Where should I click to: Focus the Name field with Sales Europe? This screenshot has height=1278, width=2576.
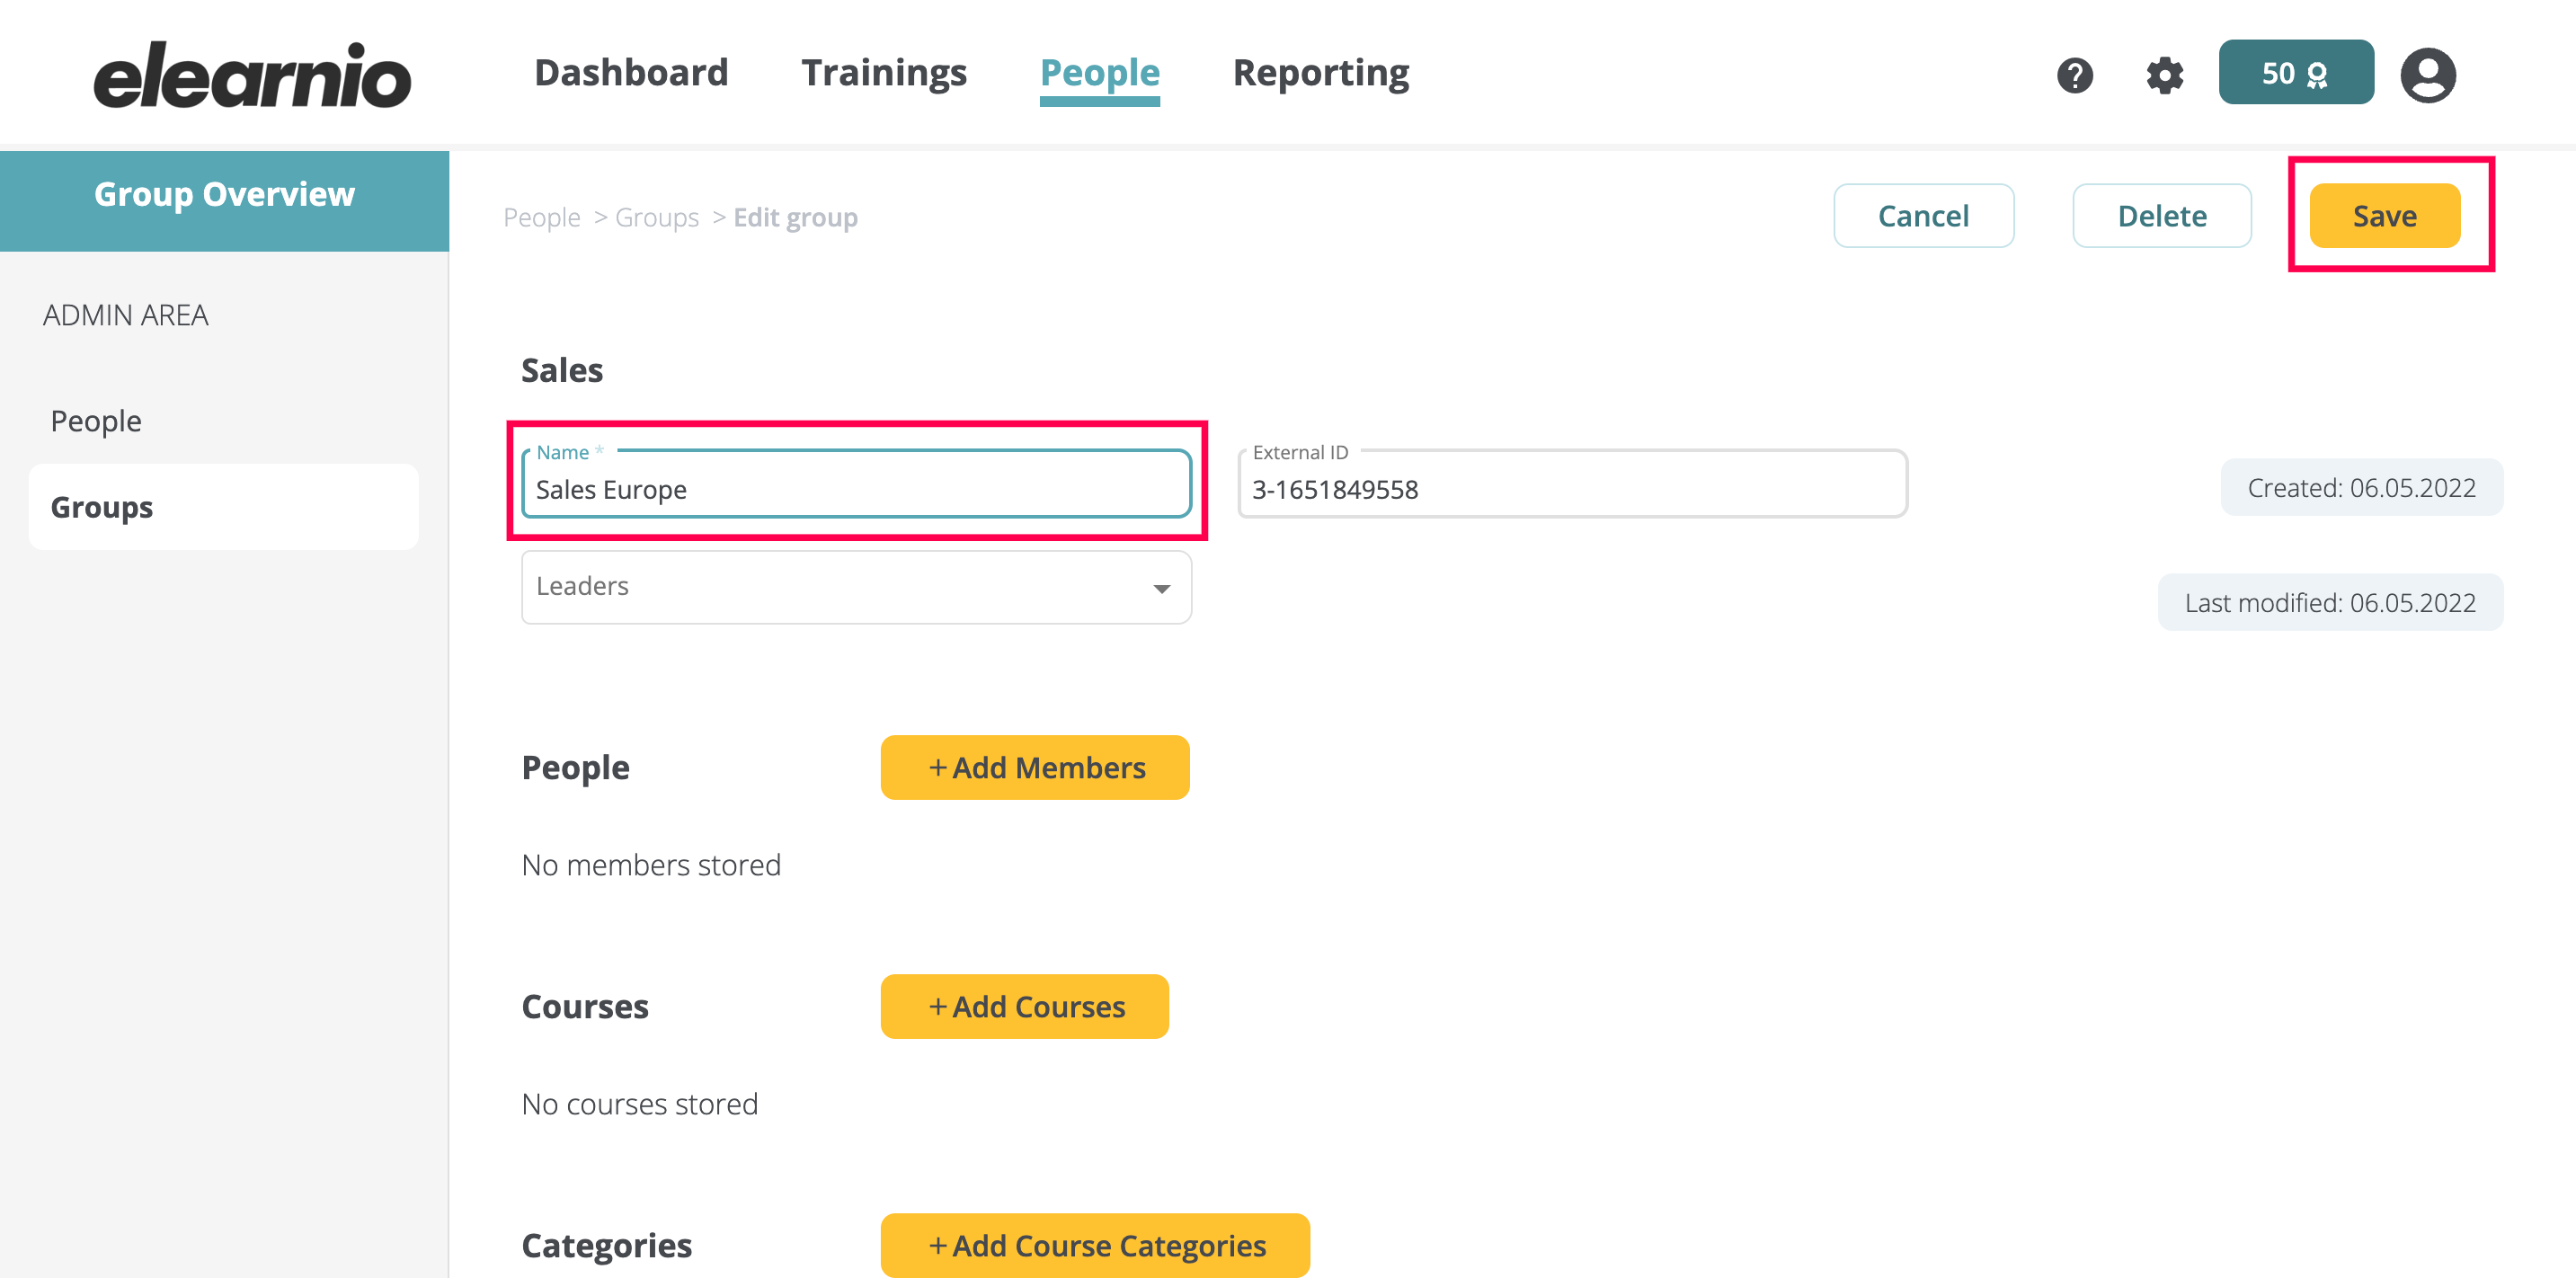click(x=856, y=484)
